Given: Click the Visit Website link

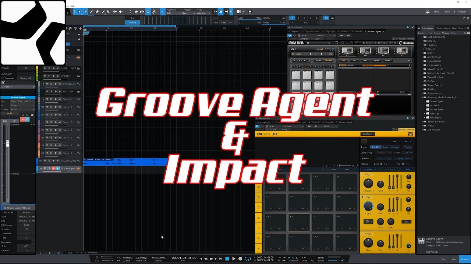Looking at the screenshot, I should coord(432,252).
